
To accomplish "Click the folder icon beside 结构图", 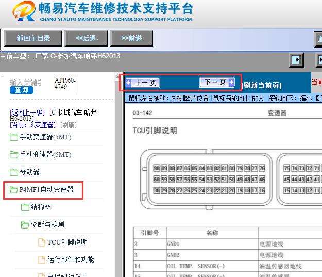I will click(x=25, y=207).
